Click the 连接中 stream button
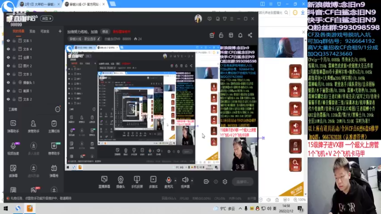Screen dimensions: 381x214 pyautogui.click(x=242, y=182)
